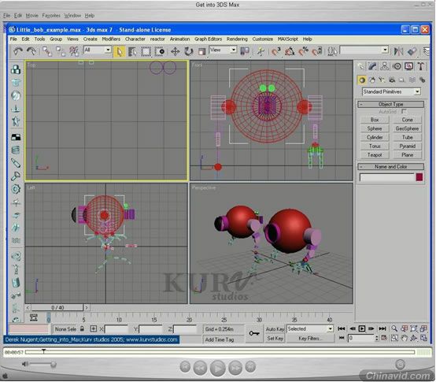The height and width of the screenshot is (382, 436).
Task: Select the Pan hand viewport tool
Action: [x=405, y=338]
